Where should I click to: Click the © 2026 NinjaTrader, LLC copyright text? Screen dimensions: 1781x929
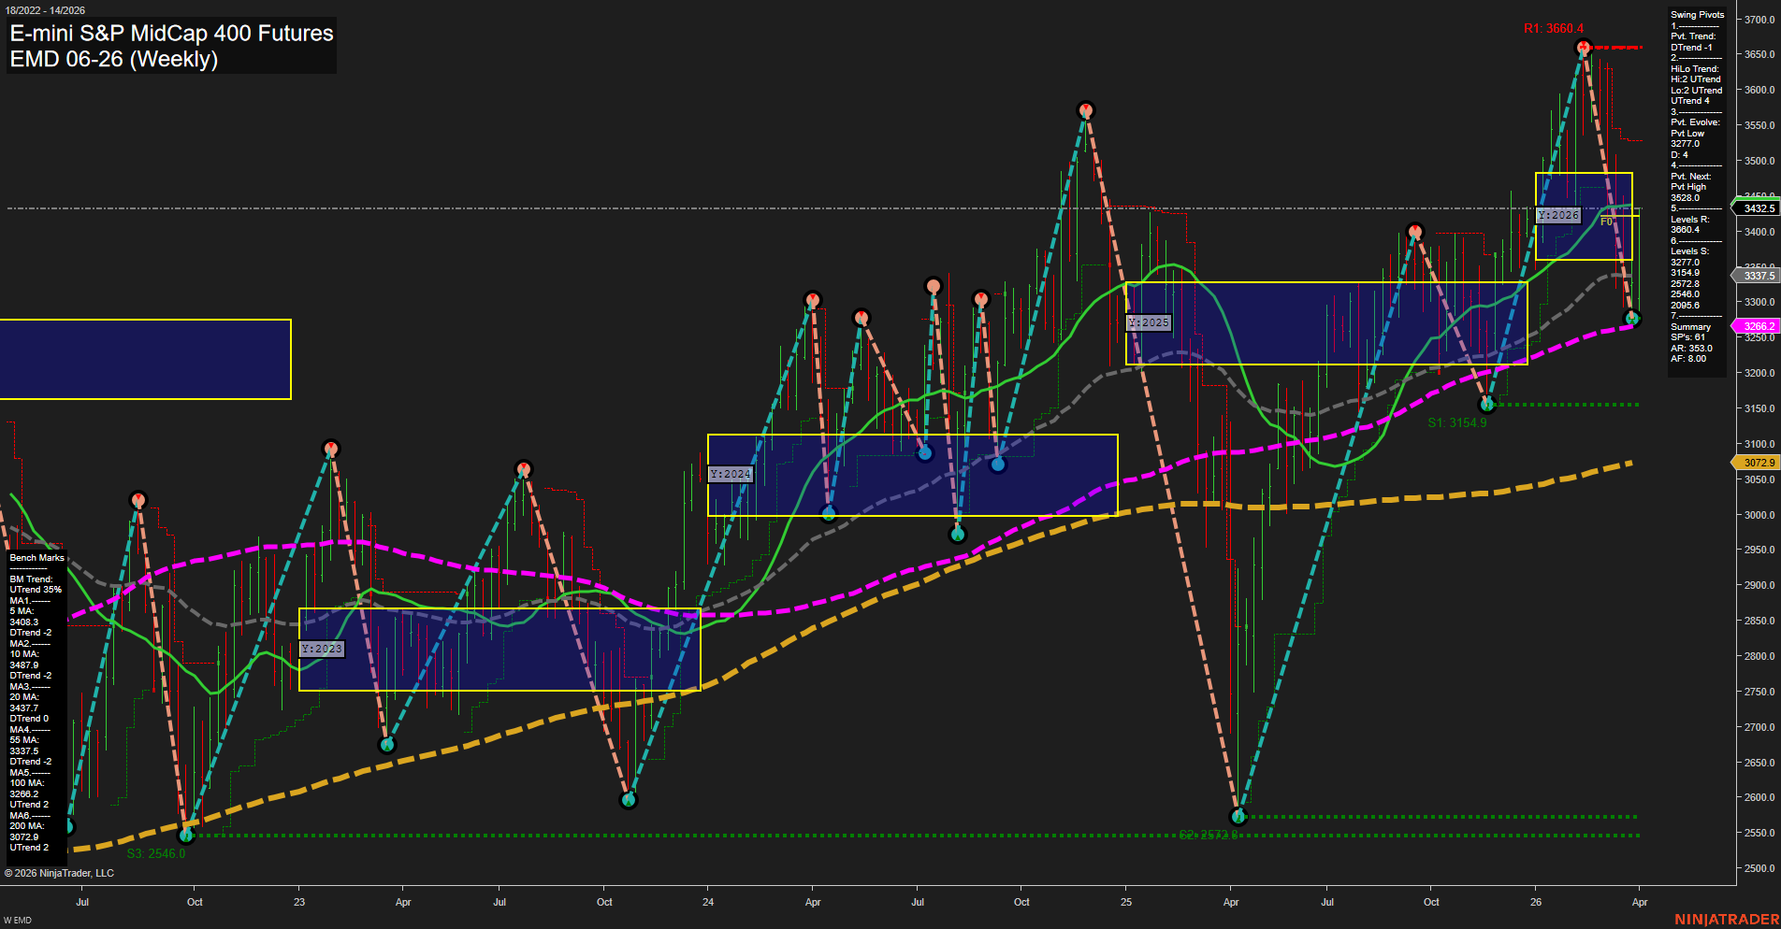click(60, 872)
